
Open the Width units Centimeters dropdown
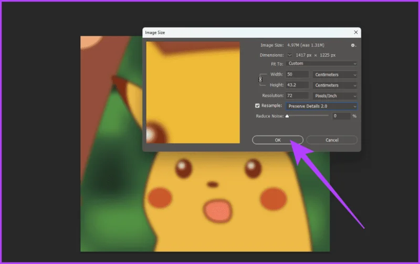tap(335, 75)
